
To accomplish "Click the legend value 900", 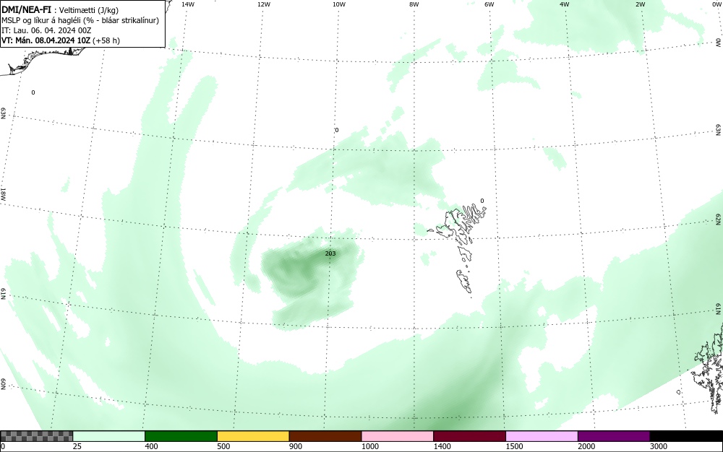I will (x=296, y=446).
